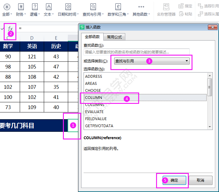Image resolution: width=219 pixels, height=192 pixels.
Task: Expand the 全部 dropdown arrow
Action: pos(11,14)
